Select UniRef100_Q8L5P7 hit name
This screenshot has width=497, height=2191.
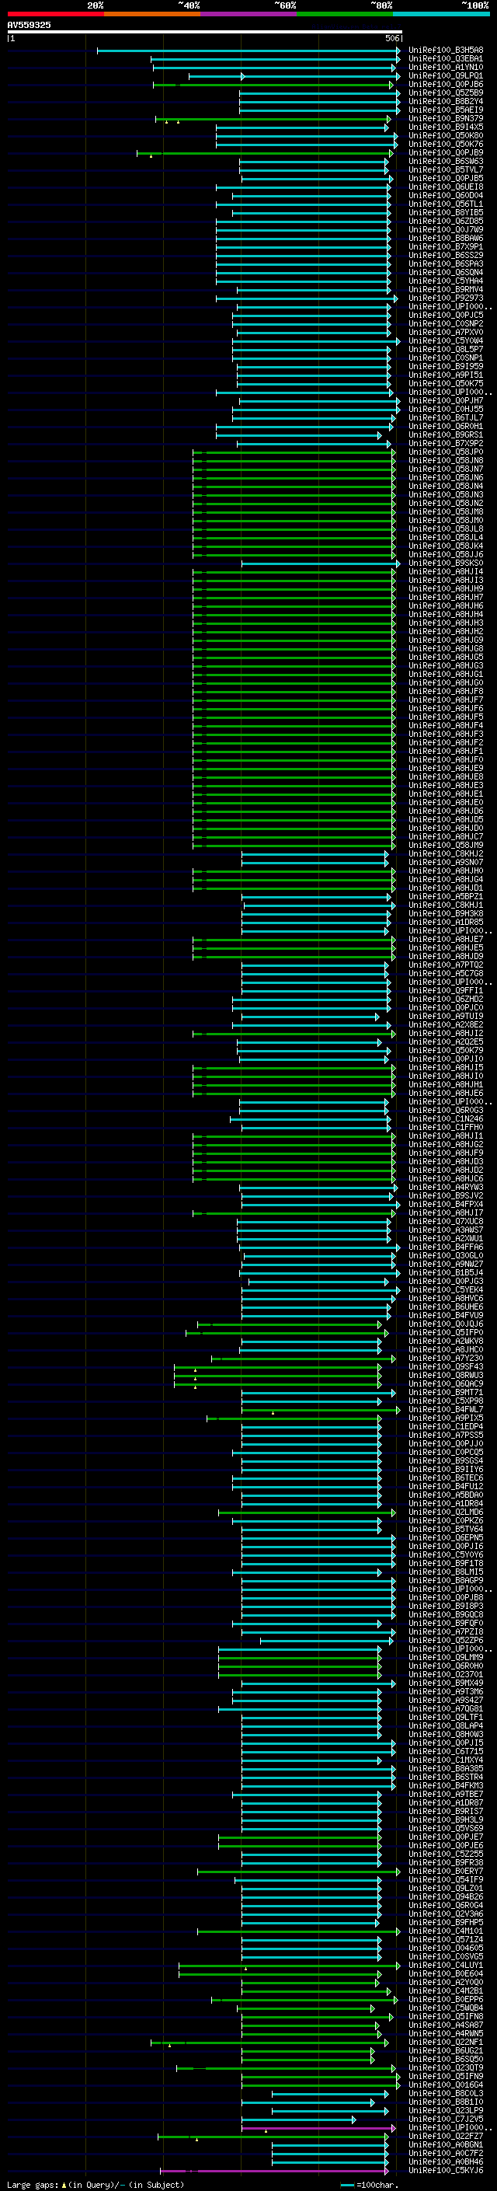(446, 350)
